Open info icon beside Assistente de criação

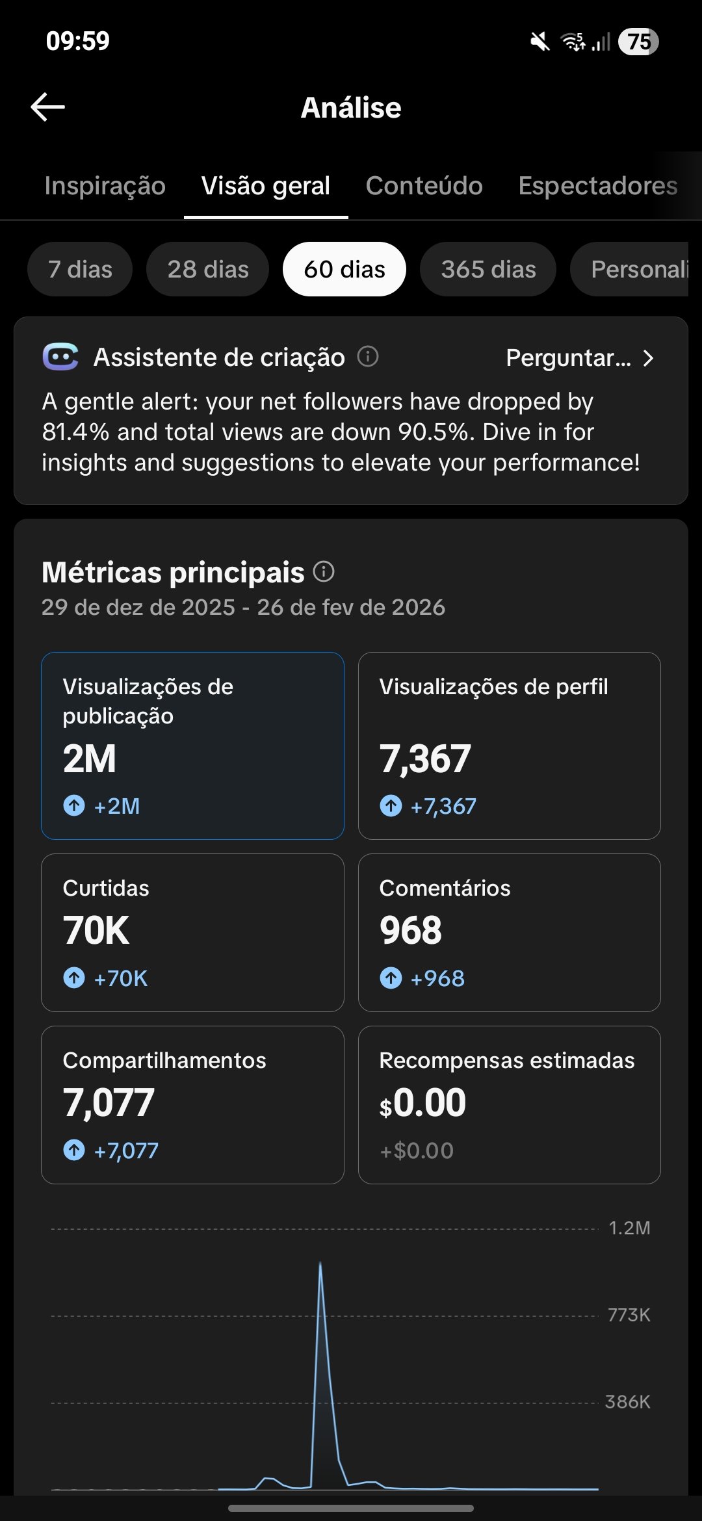[x=368, y=356]
